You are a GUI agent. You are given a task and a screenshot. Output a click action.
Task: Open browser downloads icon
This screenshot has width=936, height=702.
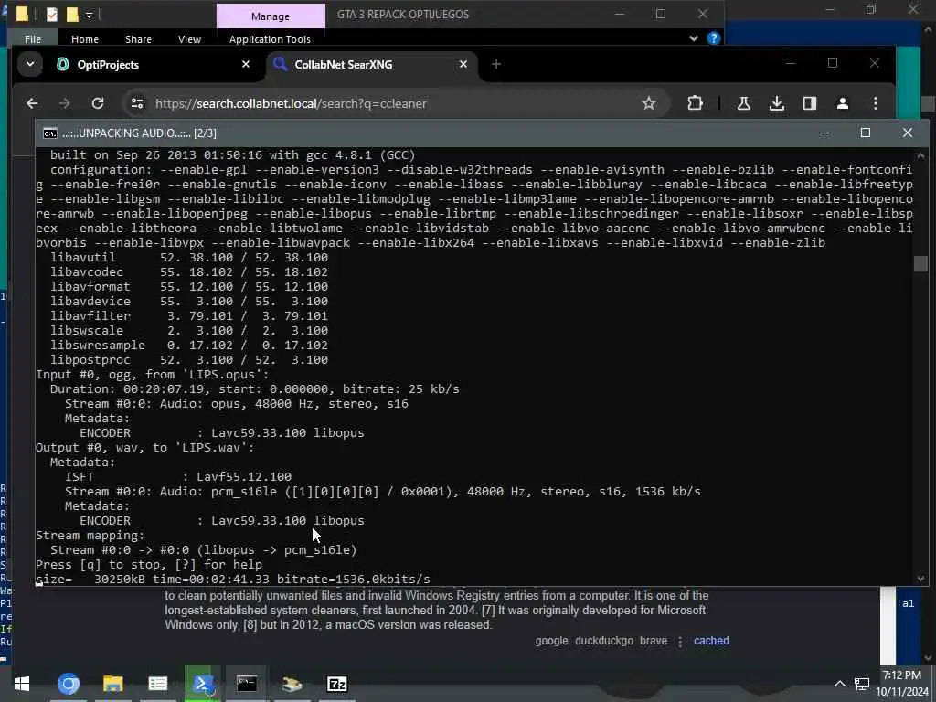coord(777,103)
